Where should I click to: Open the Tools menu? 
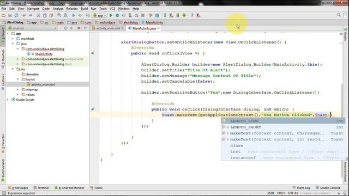(x=103, y=9)
